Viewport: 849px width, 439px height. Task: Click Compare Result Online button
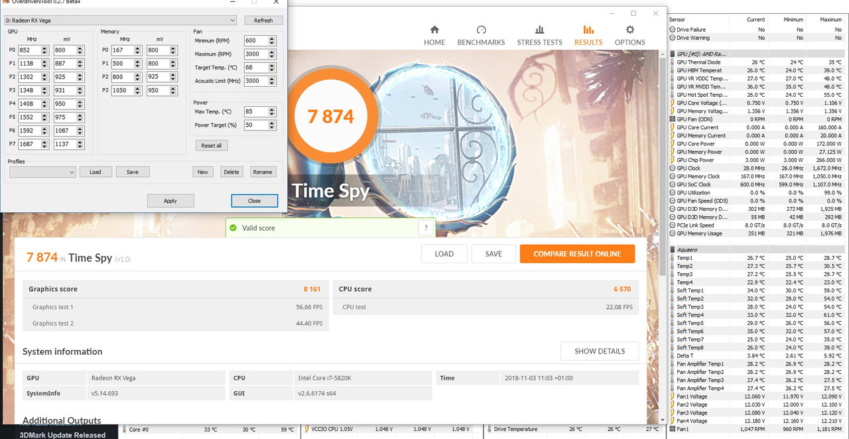pyautogui.click(x=577, y=254)
